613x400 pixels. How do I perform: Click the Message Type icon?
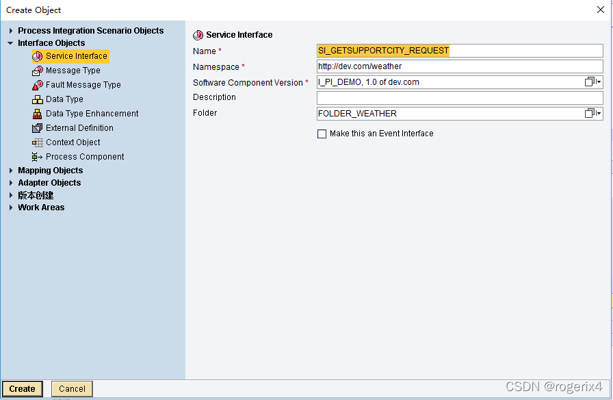tap(38, 71)
